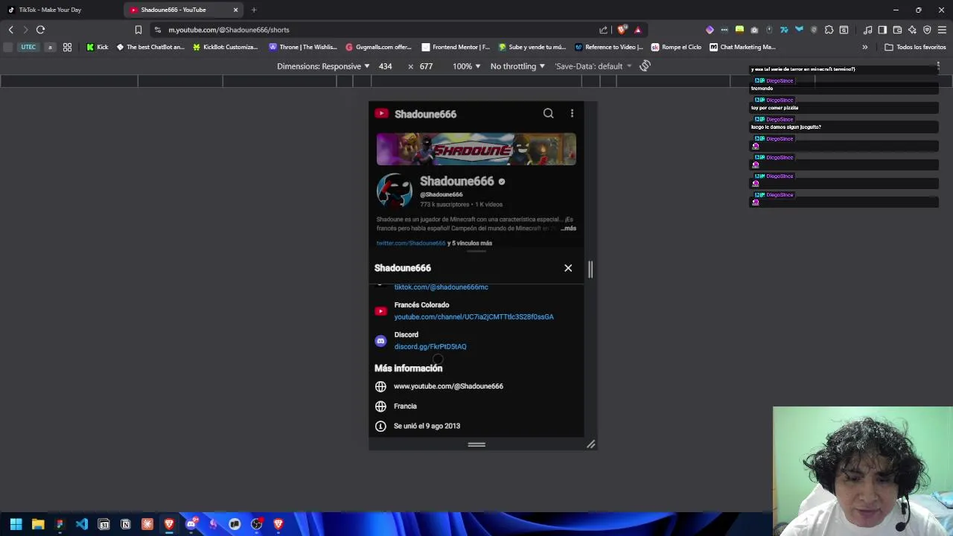Open the YouTube search icon
The width and height of the screenshot is (953, 536).
pyautogui.click(x=548, y=113)
